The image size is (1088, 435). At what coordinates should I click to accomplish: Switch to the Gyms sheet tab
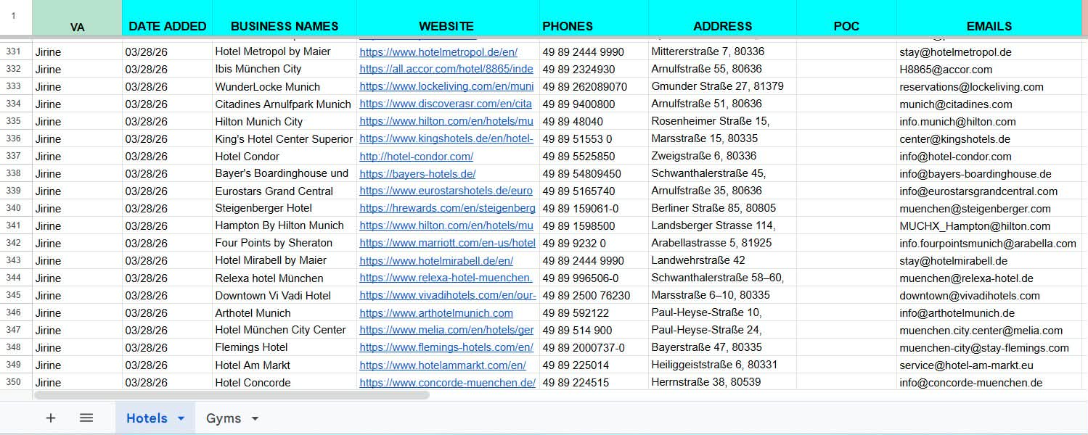click(224, 418)
